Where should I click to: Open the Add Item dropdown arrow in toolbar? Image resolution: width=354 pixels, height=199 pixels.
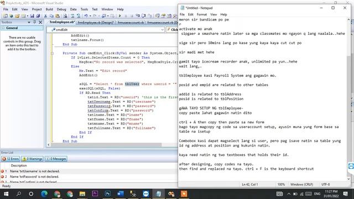point(28,16)
